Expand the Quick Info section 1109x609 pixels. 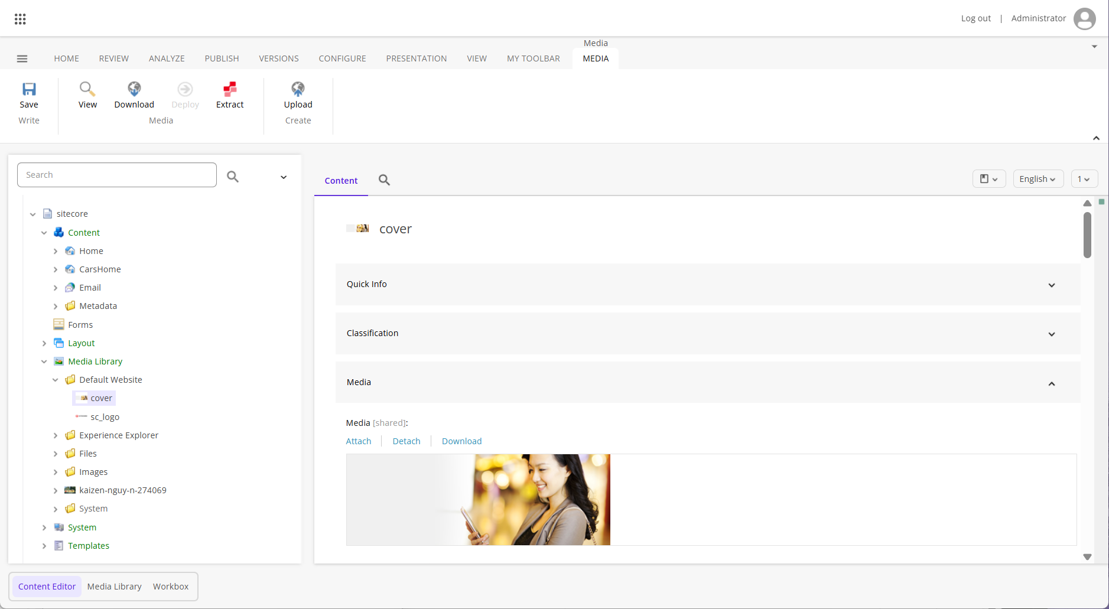(1052, 285)
